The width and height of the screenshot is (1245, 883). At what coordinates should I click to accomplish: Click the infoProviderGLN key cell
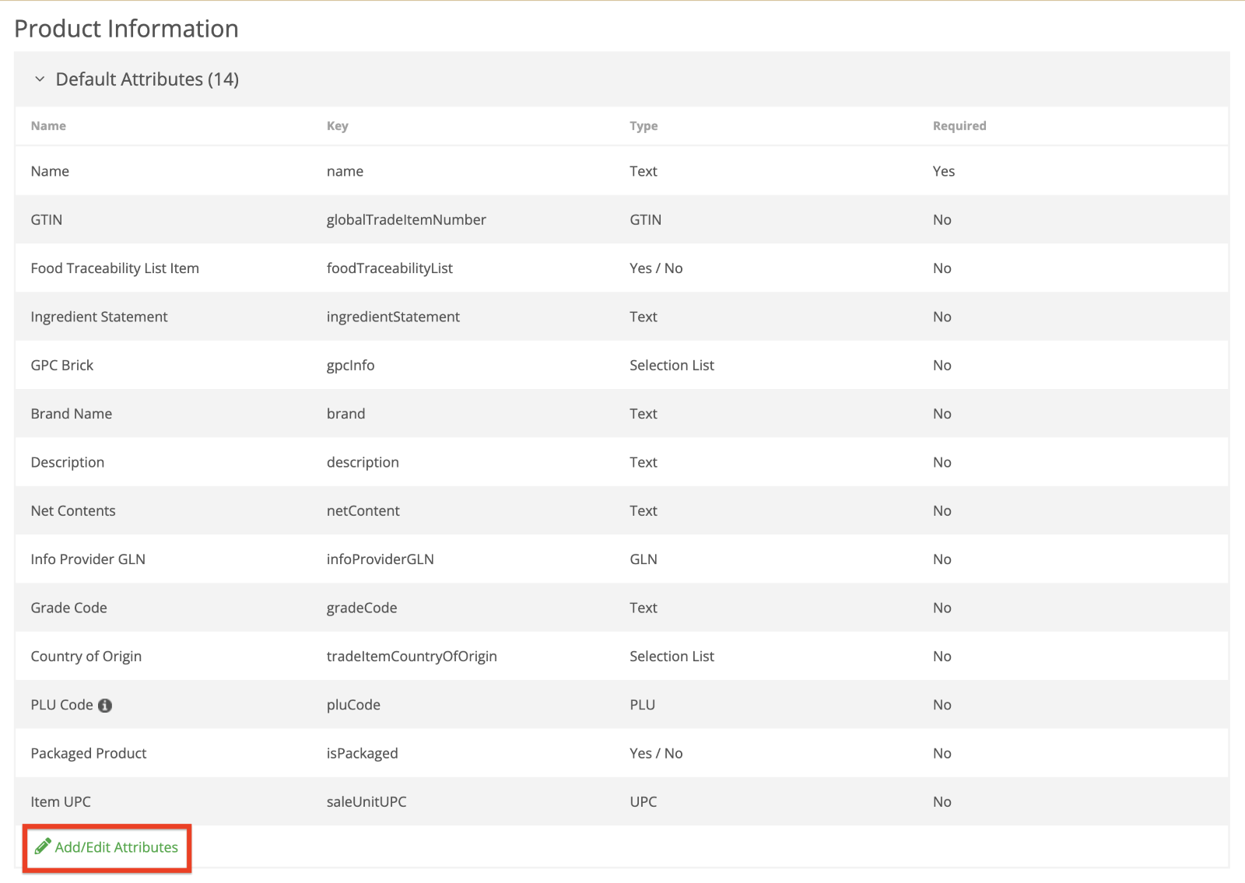coord(381,559)
